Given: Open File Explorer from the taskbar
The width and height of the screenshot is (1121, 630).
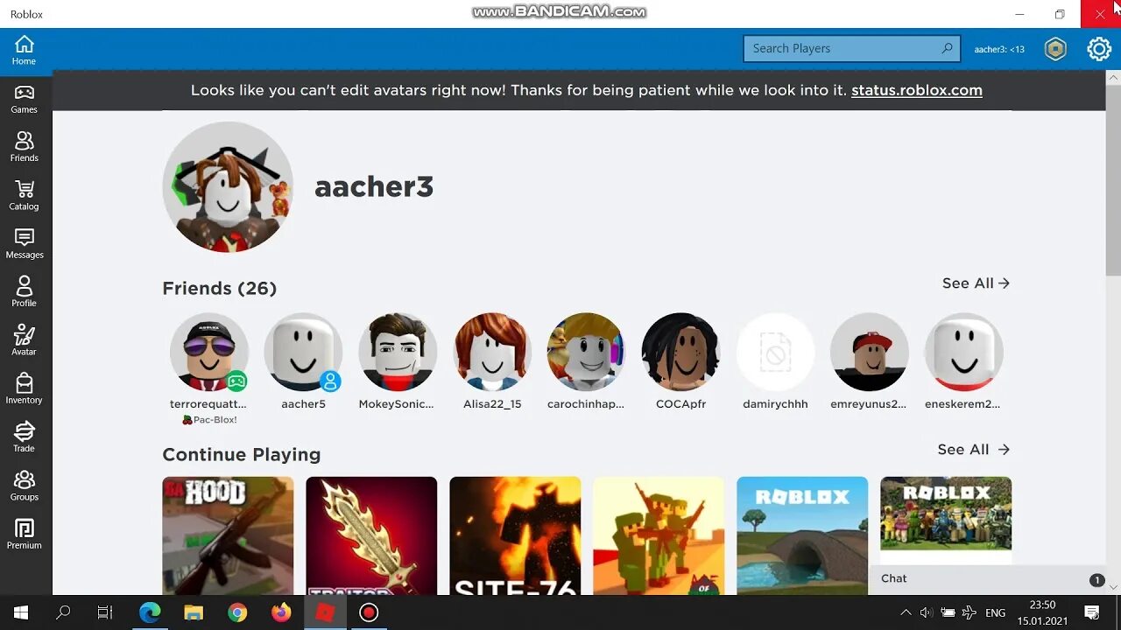Looking at the screenshot, I should tap(194, 612).
